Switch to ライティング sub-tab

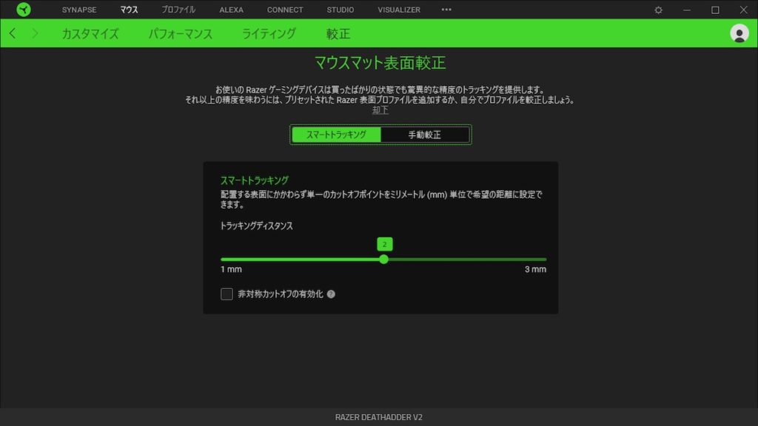(x=269, y=34)
